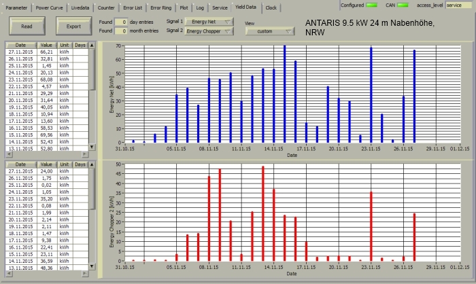Click the Energy Net [kWh] axis label
This screenshot has width=476, height=284.
coord(112,94)
